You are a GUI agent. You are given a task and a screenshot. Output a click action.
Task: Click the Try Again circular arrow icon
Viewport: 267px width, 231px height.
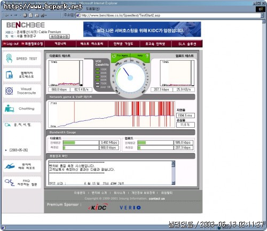coord(114,56)
